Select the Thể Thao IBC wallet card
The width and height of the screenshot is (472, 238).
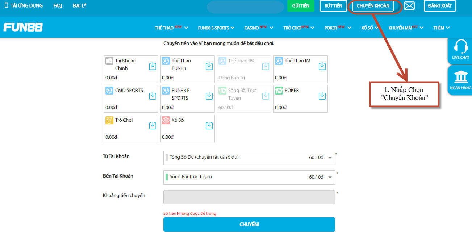click(245, 69)
